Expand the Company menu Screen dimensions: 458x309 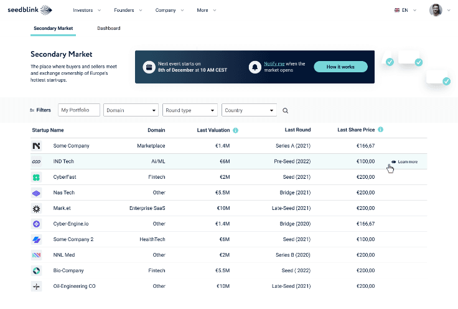click(x=169, y=10)
